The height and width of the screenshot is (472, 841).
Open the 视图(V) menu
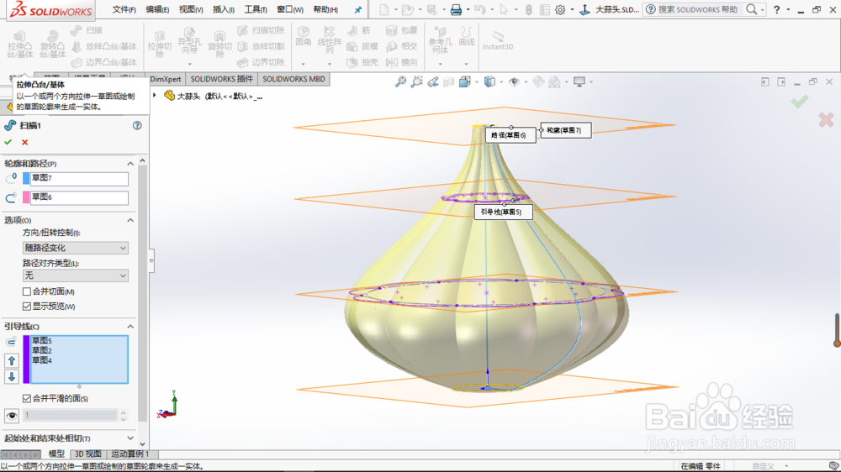point(190,9)
